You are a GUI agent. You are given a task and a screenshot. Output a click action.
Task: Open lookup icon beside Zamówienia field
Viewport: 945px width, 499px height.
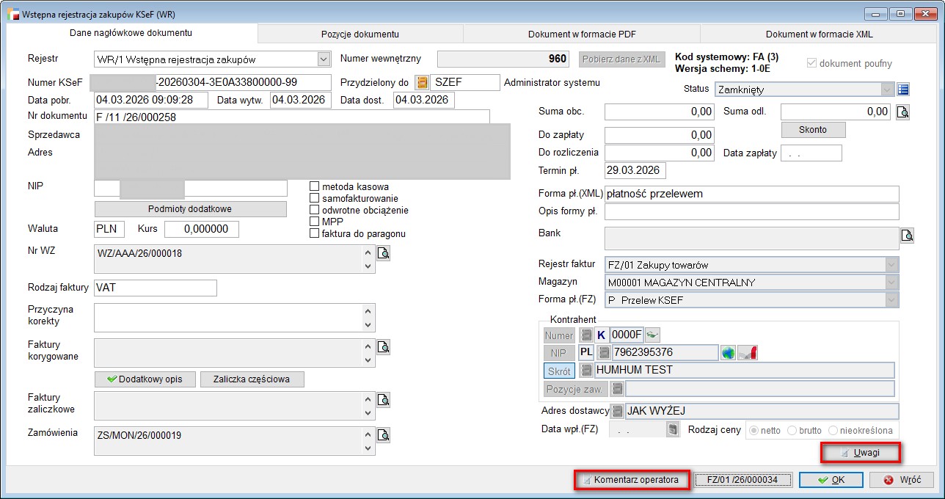click(384, 435)
